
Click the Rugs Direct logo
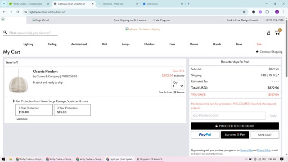coord(41,20)
